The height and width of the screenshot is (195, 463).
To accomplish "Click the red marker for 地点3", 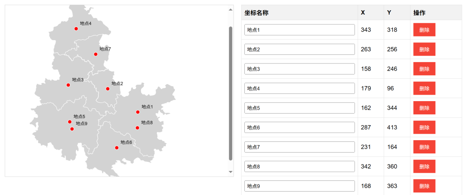I will 68,85.
